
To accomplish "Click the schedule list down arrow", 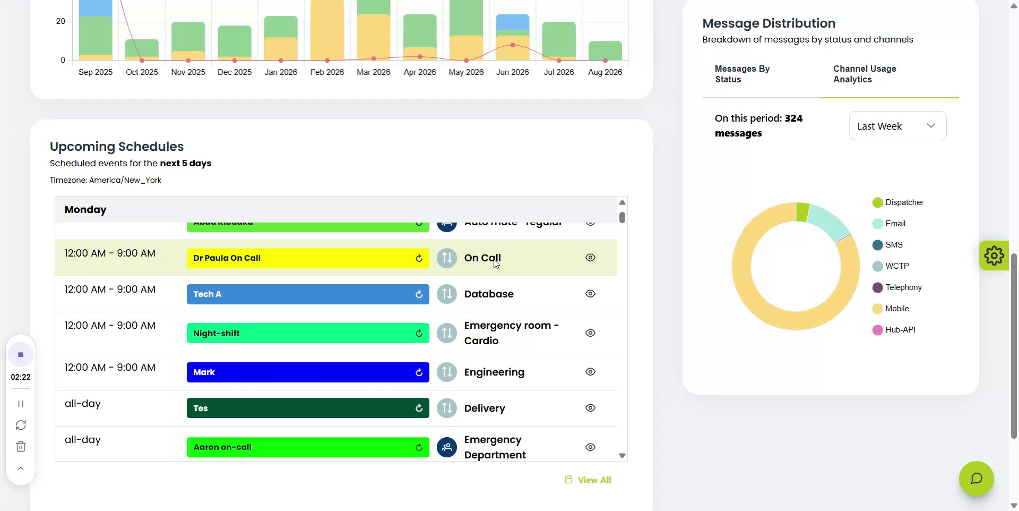I will (622, 456).
